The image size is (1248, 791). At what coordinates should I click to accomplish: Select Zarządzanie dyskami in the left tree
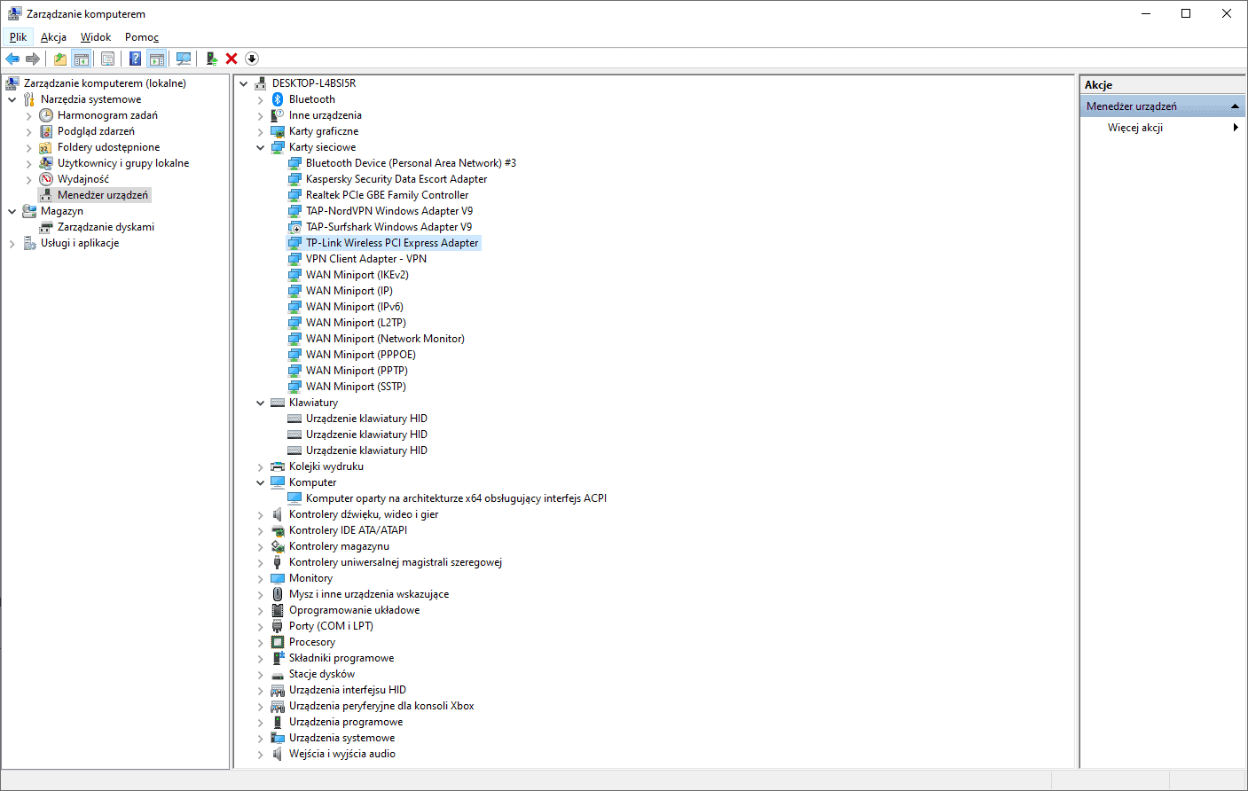[106, 227]
